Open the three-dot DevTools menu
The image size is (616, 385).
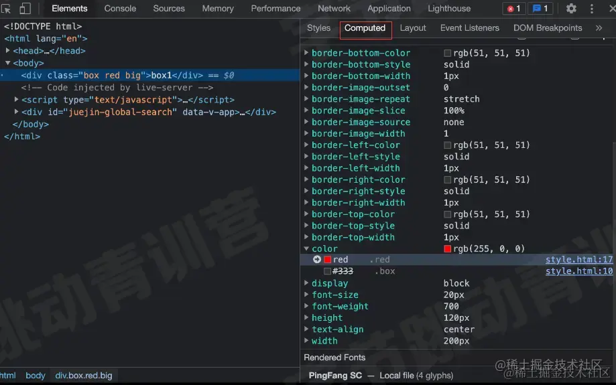click(x=592, y=8)
